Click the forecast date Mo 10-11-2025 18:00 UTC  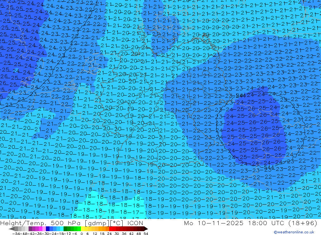pos(235,223)
